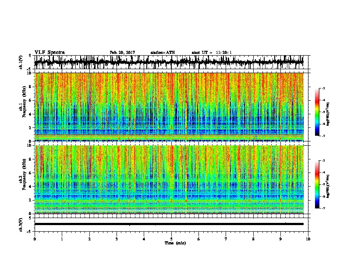This screenshot has width=347, height=268.
Task: Click the time axis tick label "7"
Action: 226,239
